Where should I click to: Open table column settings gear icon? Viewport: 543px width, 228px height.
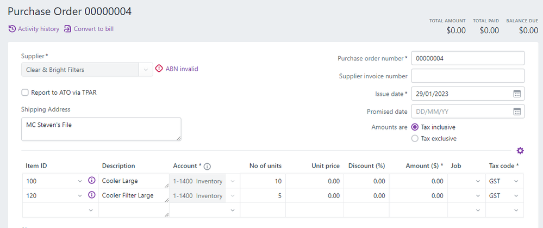520,151
